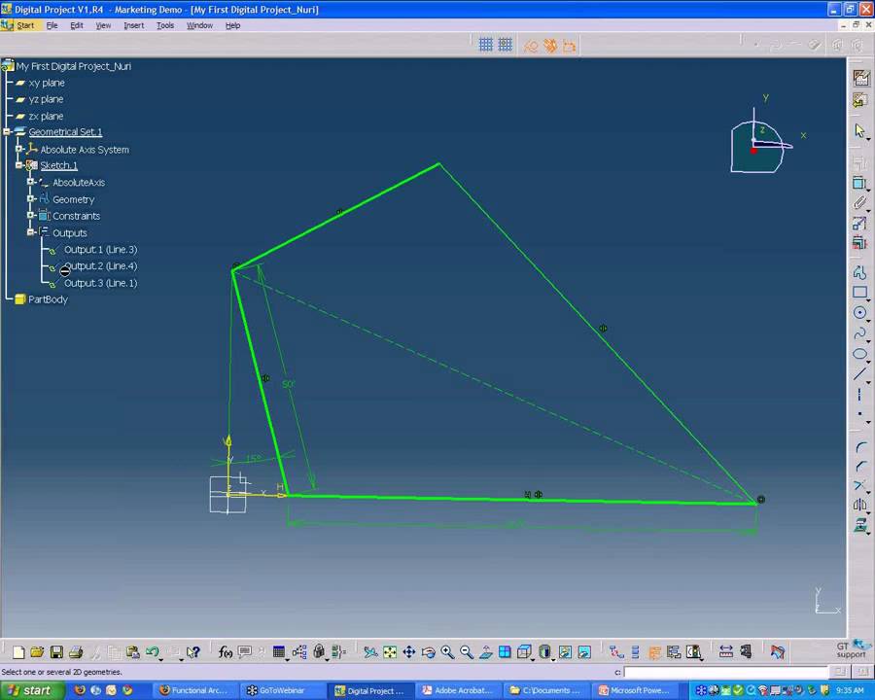Toggle Geometrical Constraints mode

pyautogui.click(x=549, y=46)
